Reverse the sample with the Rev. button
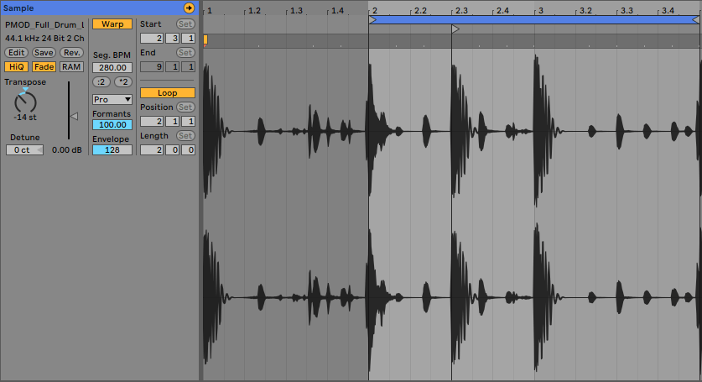 pyautogui.click(x=71, y=53)
